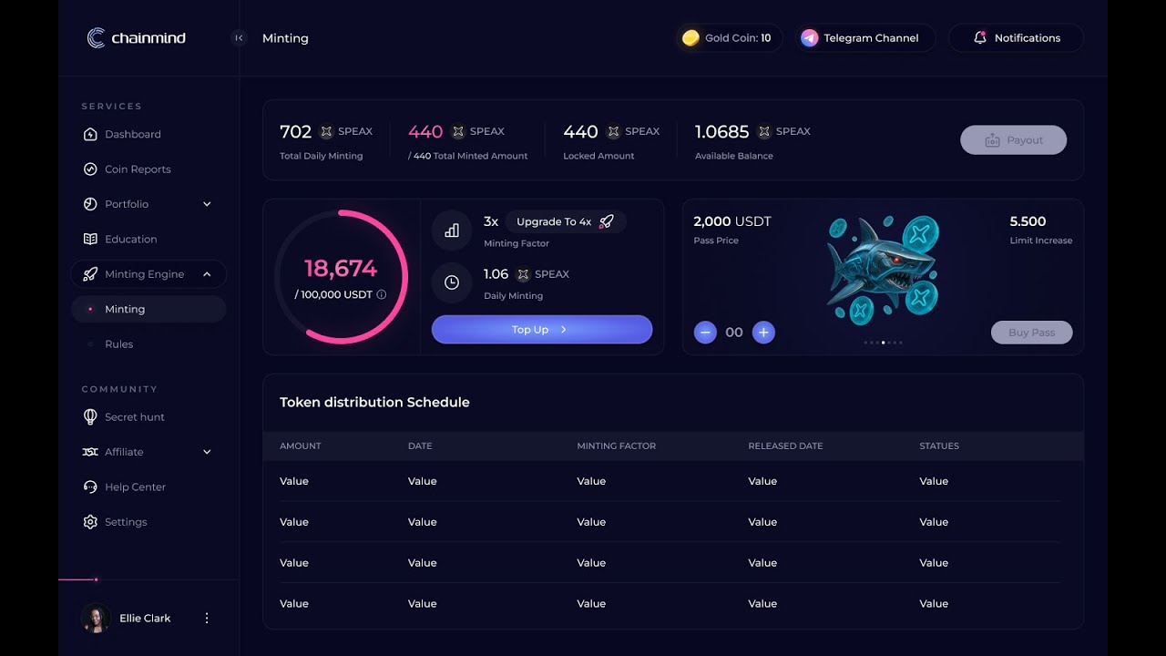Click the Affiliate icon in sidebar
The height and width of the screenshot is (656, 1166).
[90, 452]
